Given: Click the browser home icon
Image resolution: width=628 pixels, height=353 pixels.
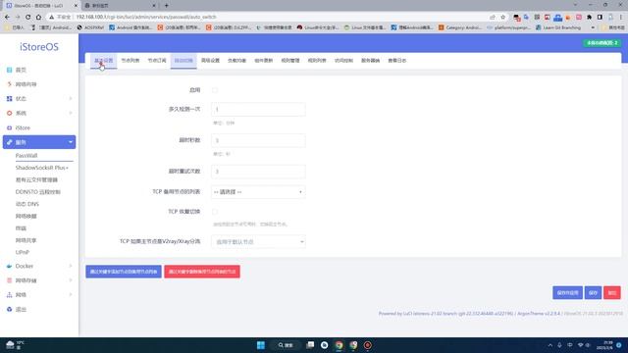Looking at the screenshot, I should coord(38,17).
